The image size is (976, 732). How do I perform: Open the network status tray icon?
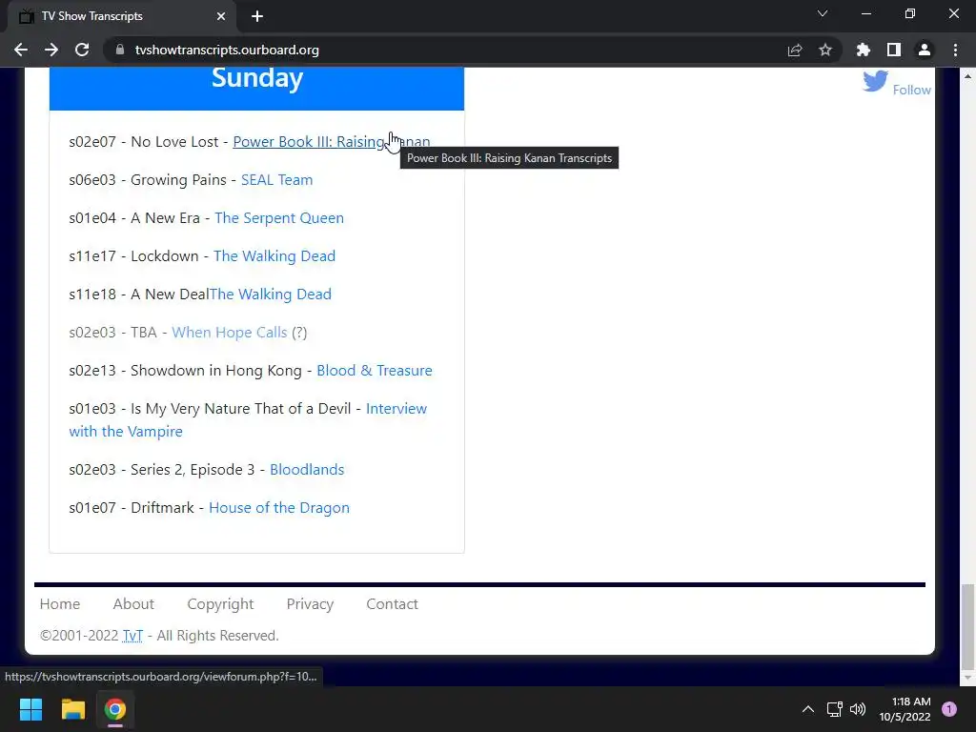(834, 709)
